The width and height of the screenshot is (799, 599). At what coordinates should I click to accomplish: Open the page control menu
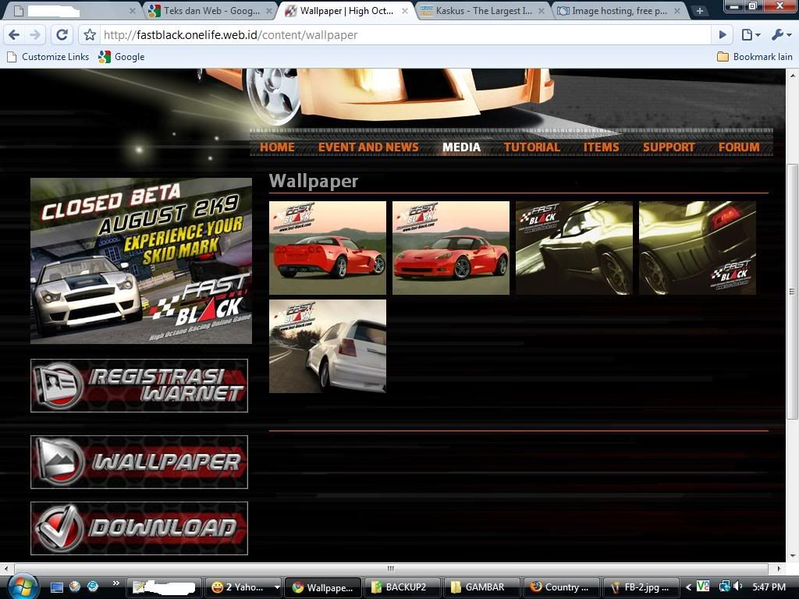(751, 34)
